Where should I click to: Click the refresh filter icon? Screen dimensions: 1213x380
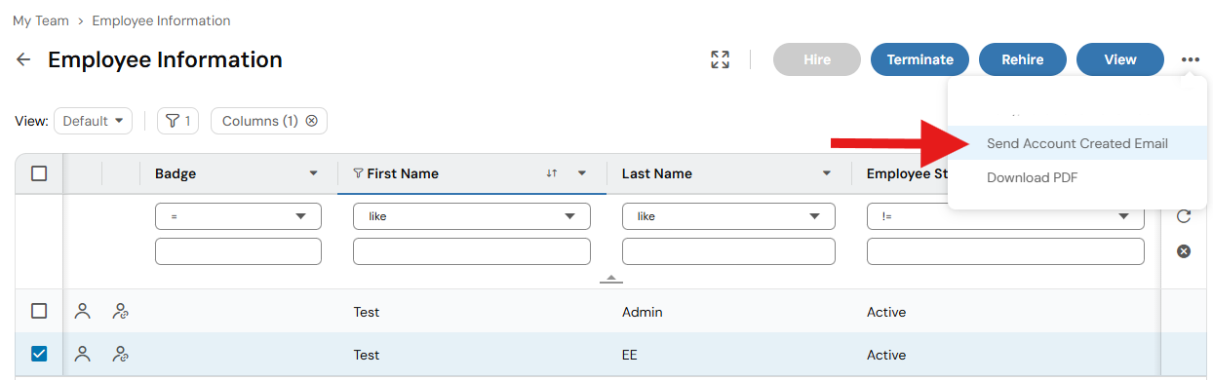coord(1184,216)
